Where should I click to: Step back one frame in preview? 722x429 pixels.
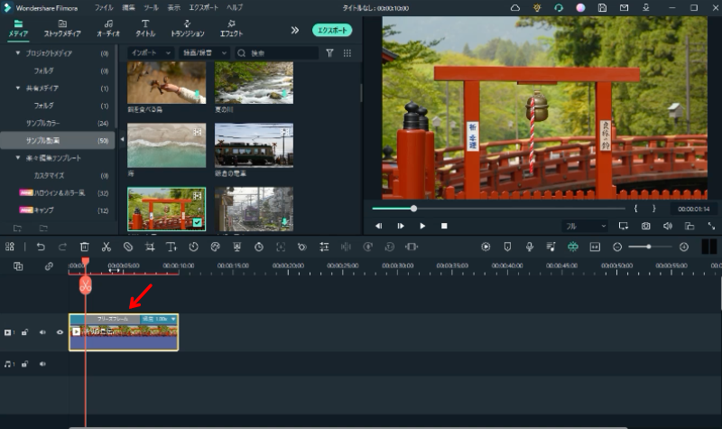378,226
